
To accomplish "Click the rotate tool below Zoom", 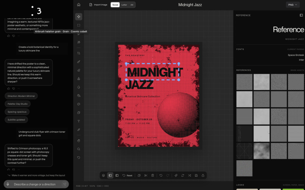I will (x=79, y=157).
